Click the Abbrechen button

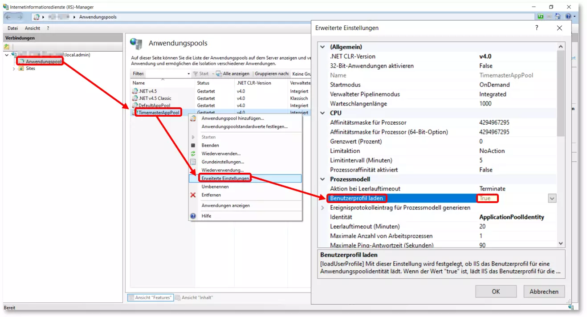(543, 292)
